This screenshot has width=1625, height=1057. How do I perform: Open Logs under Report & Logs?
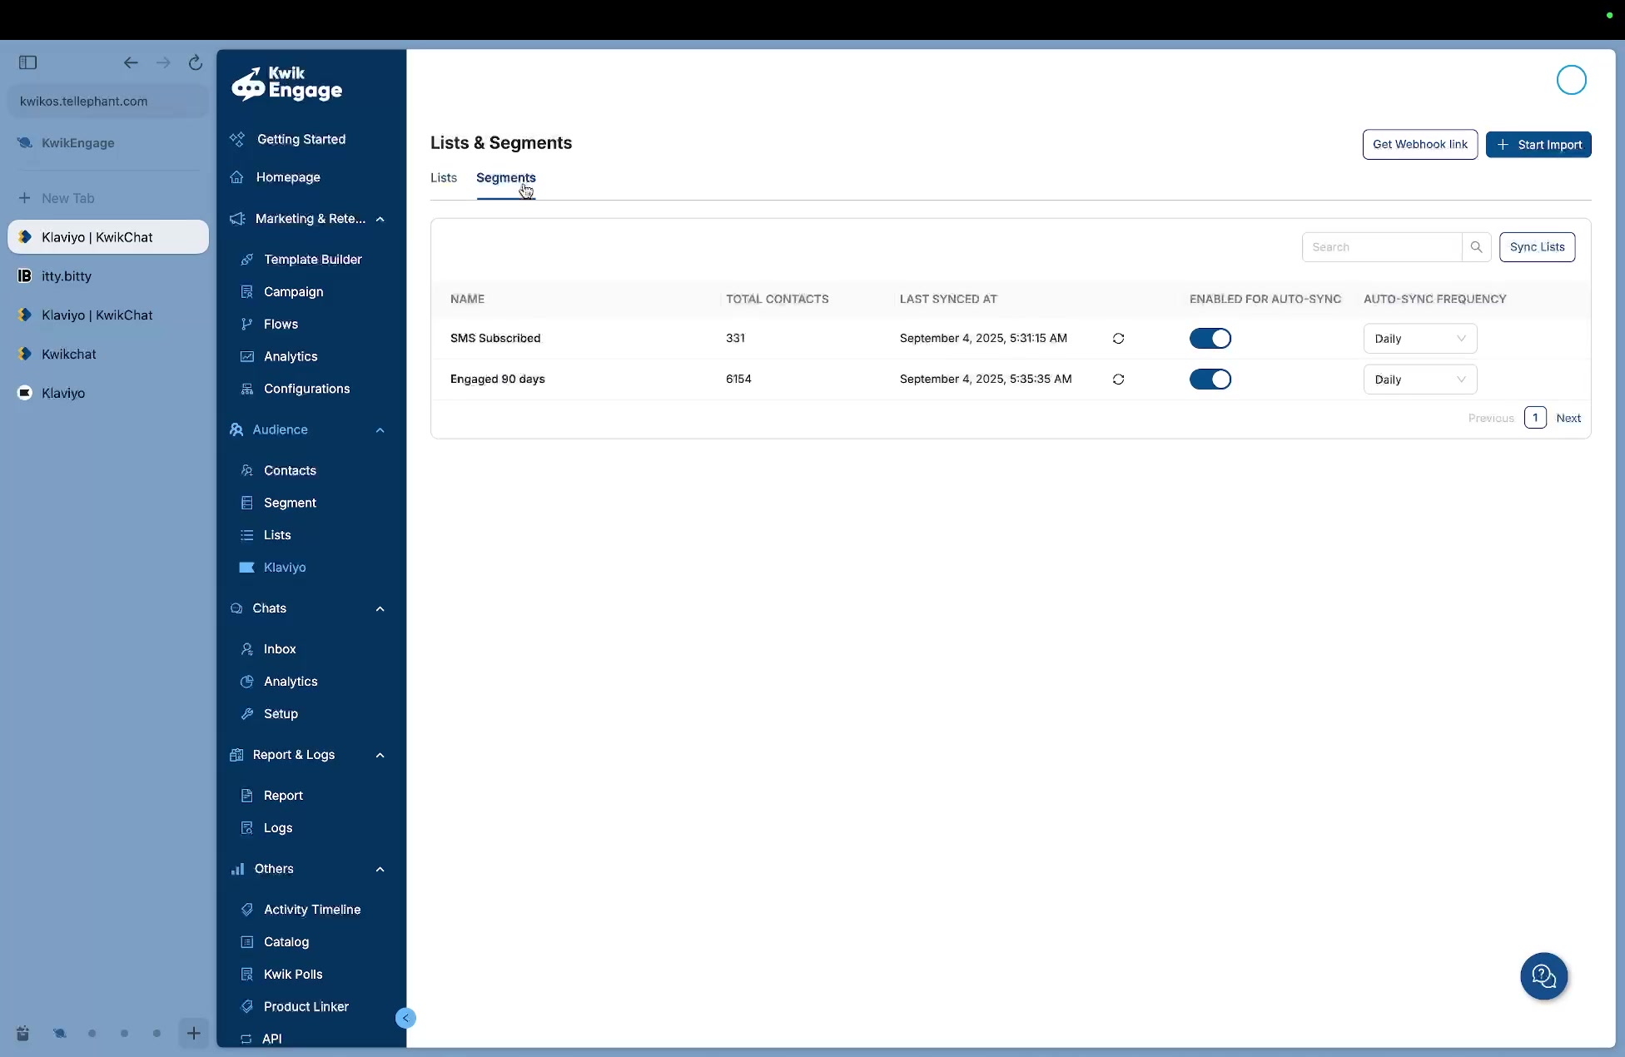point(278,828)
